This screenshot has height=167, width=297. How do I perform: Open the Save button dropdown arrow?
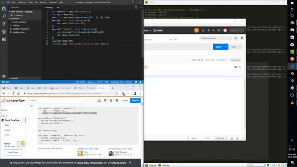point(240,47)
